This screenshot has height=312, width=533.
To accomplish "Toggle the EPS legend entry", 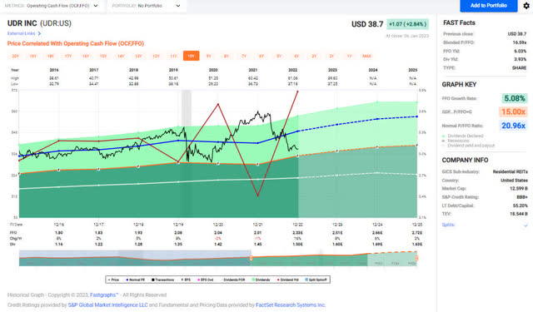I will 186,280.
